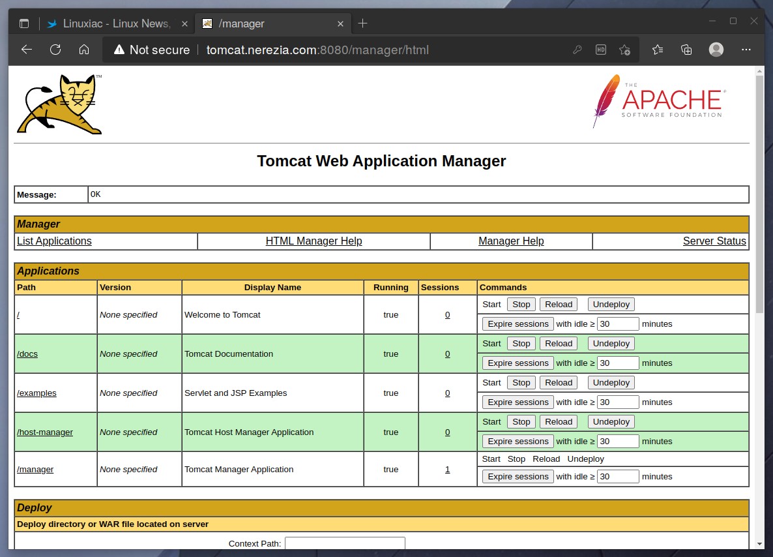
Task: Click the Apache Software Foundation logo
Action: (x=659, y=101)
